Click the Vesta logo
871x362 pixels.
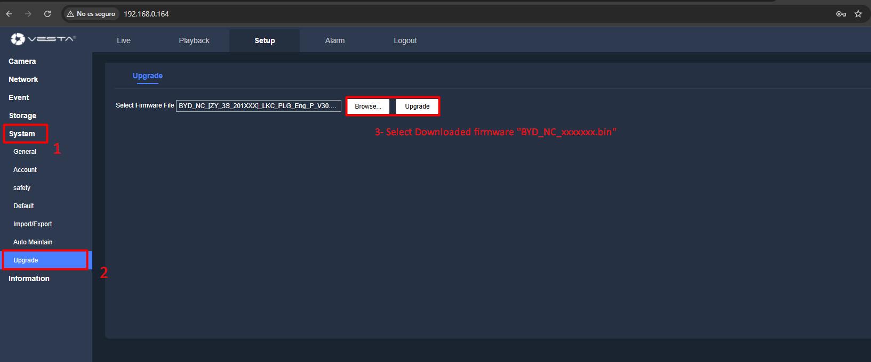[x=43, y=39]
